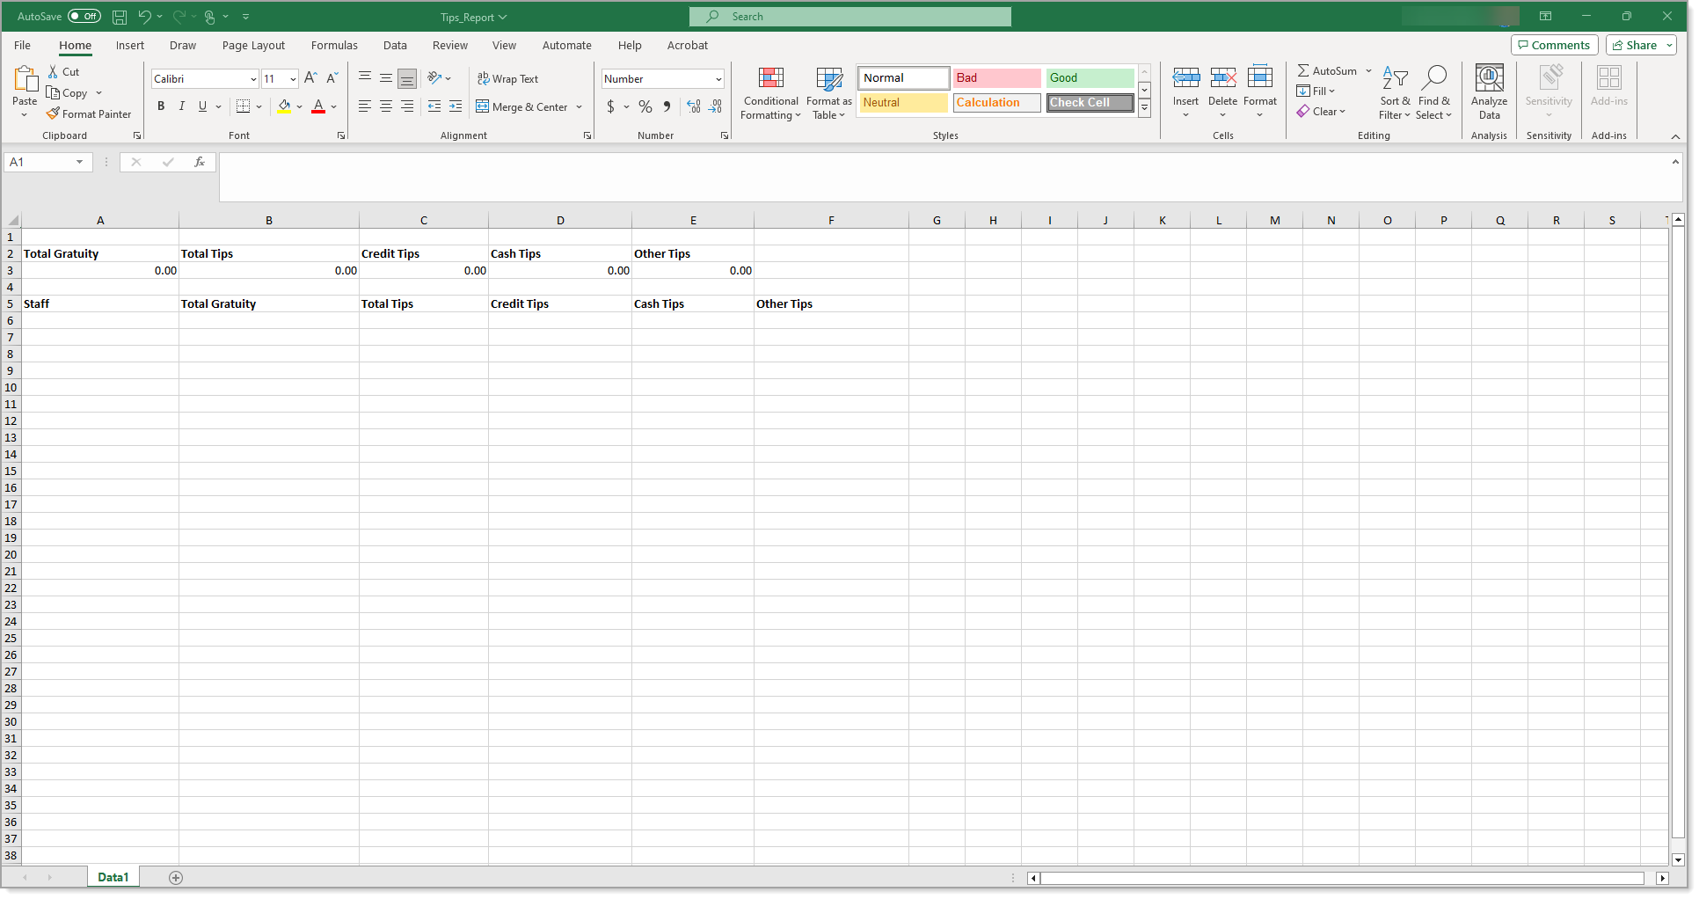Apply Comma Style number format
This screenshot has width=1699, height=899.
point(667,106)
